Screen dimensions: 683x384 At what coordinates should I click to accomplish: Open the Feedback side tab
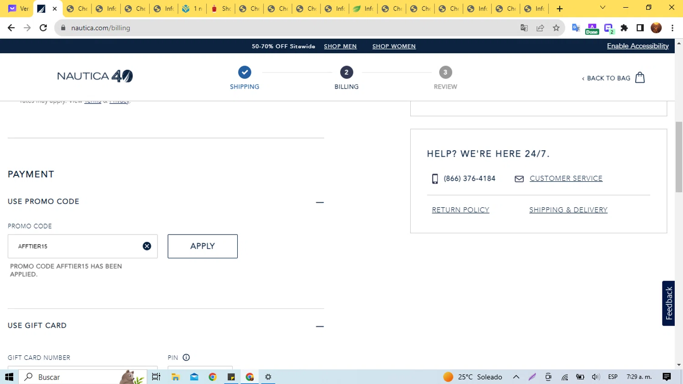[x=668, y=303]
